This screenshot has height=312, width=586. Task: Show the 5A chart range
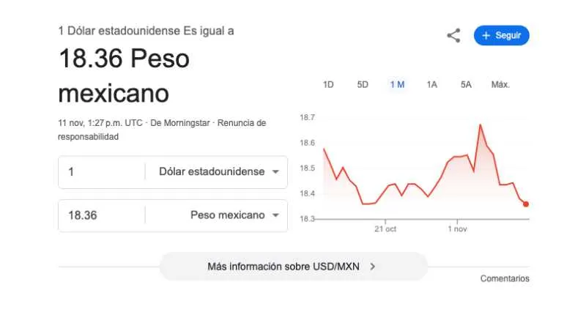tap(466, 84)
